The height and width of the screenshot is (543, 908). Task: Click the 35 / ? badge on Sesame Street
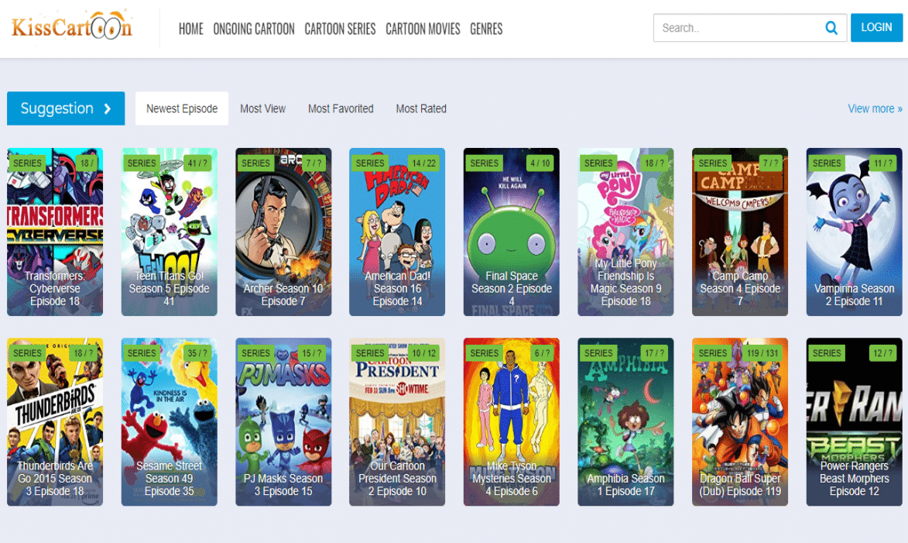pyautogui.click(x=197, y=353)
